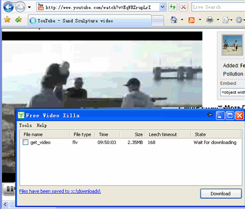Go to the Home page icon

174,20
